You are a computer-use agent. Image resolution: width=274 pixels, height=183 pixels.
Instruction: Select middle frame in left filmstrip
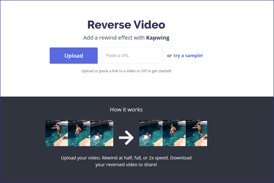(79, 133)
